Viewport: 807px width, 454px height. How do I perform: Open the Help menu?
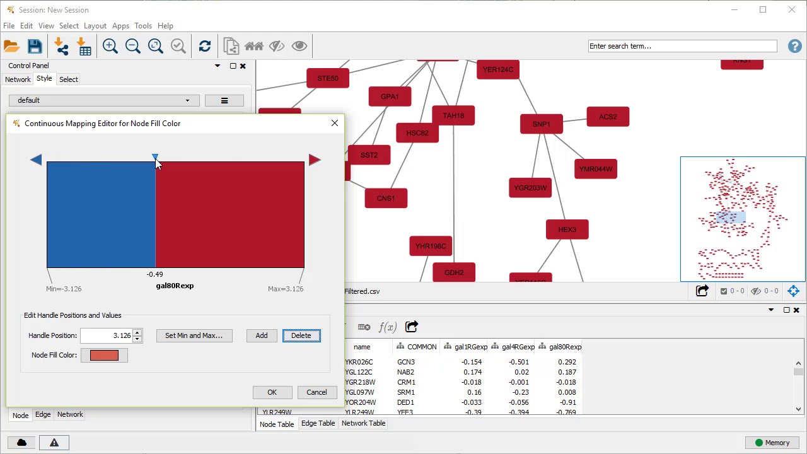(x=165, y=26)
